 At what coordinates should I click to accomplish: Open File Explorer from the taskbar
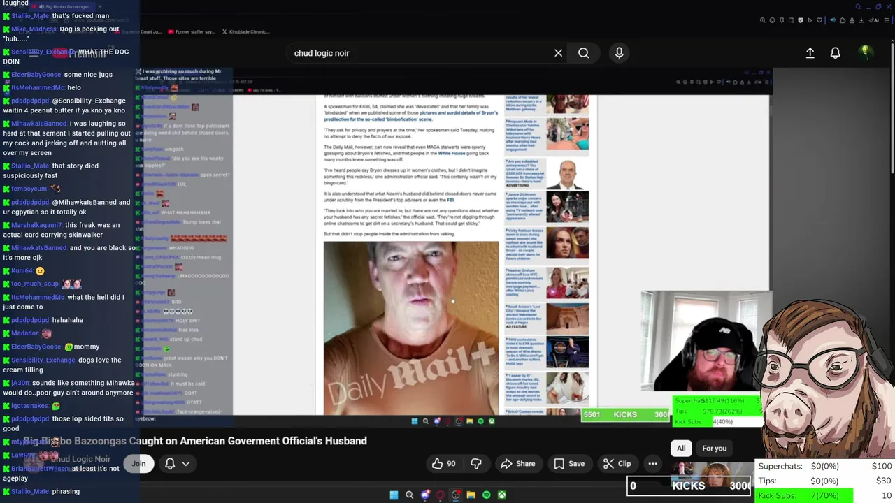pyautogui.click(x=471, y=495)
